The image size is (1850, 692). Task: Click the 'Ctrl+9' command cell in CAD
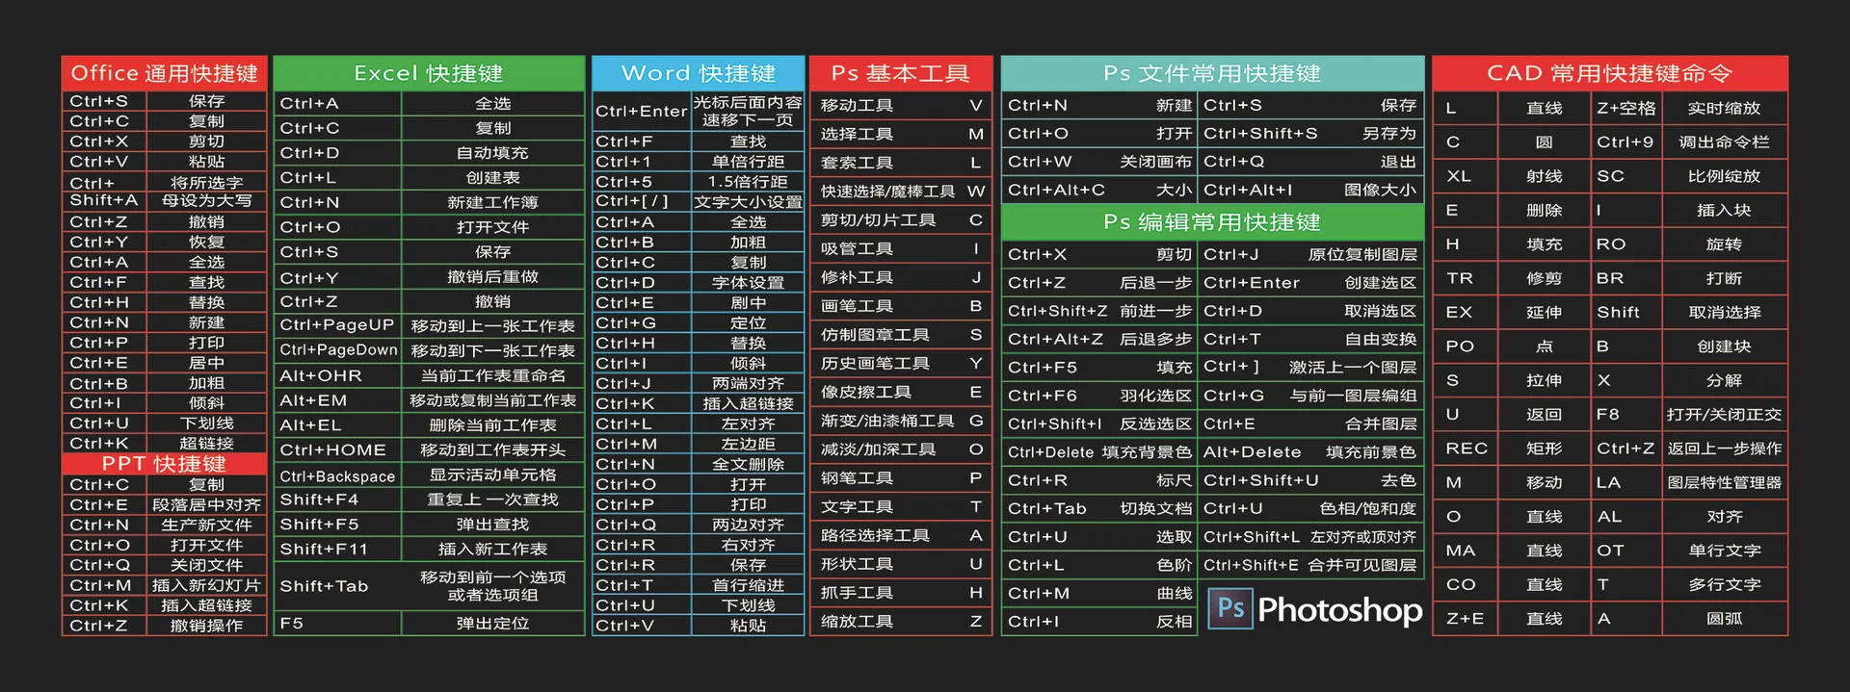(1626, 142)
